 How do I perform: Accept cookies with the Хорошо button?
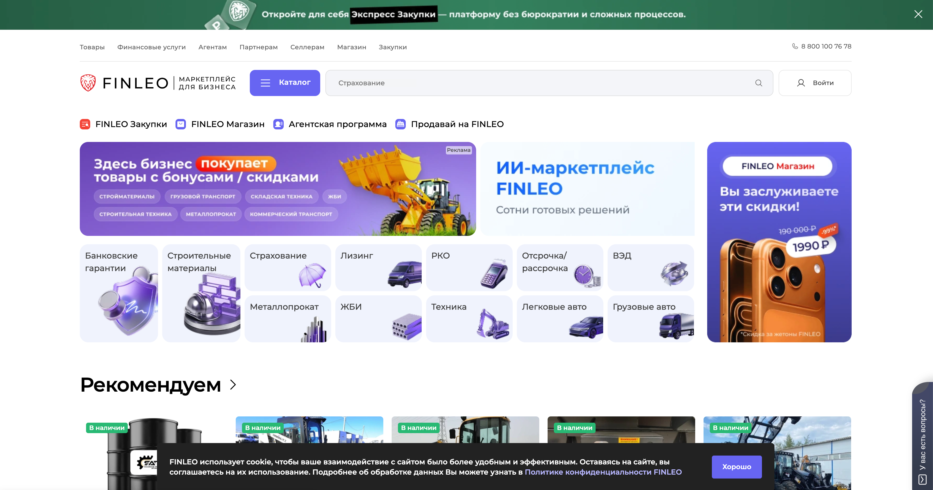[x=736, y=467]
